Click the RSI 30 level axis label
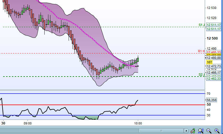The image size is (223, 134). (x=209, y=115)
